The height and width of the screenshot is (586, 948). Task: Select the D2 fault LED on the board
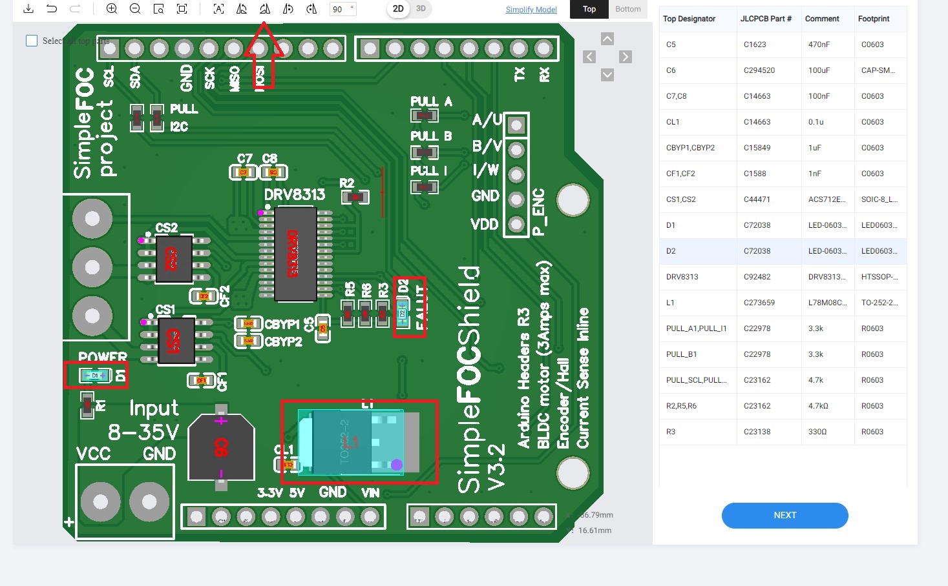[403, 314]
